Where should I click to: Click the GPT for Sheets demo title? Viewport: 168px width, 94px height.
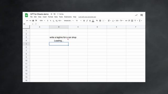(x=39, y=14)
